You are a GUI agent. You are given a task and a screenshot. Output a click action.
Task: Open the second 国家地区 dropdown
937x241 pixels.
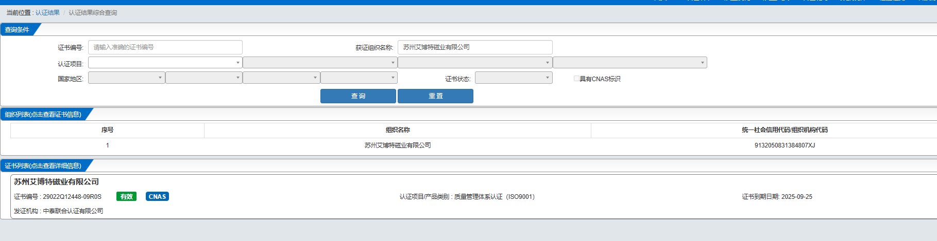(x=204, y=78)
